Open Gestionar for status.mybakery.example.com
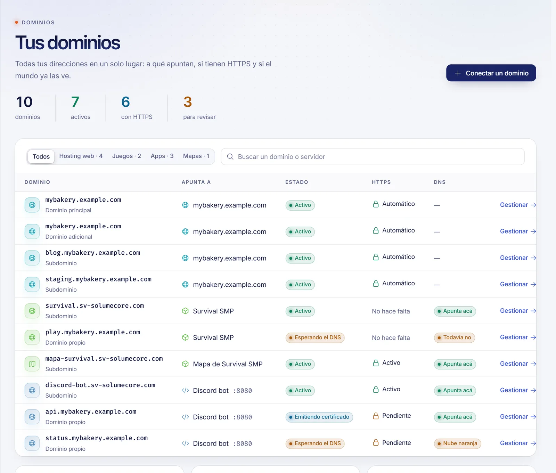This screenshot has width=556, height=473. pyautogui.click(x=518, y=443)
